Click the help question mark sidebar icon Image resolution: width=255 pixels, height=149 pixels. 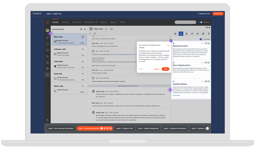(47, 120)
